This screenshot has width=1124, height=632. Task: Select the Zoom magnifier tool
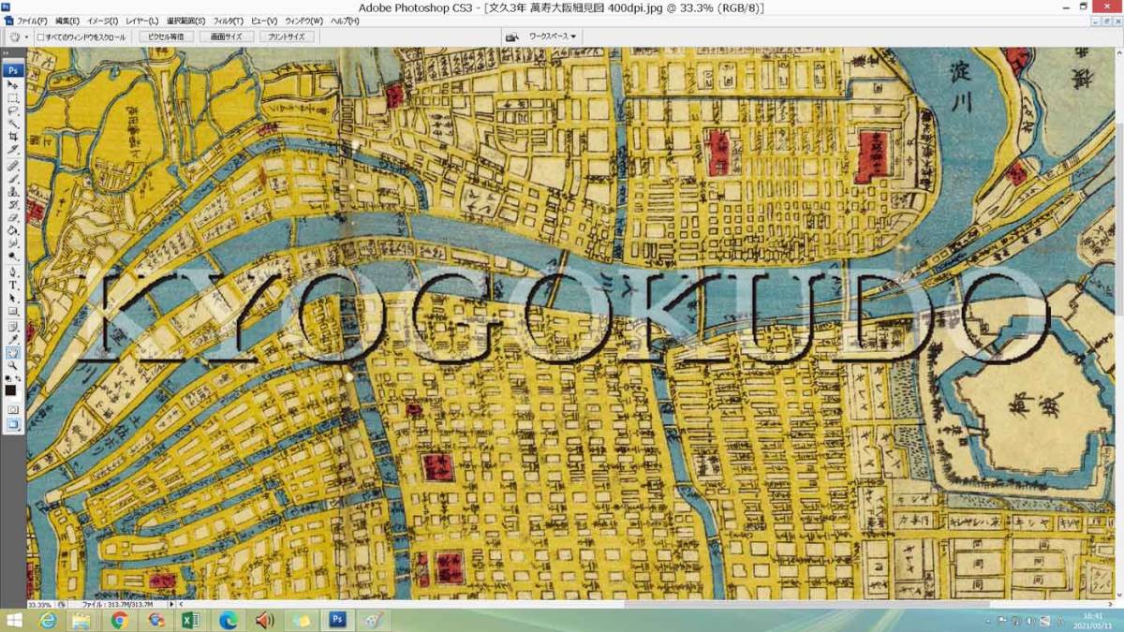13,366
